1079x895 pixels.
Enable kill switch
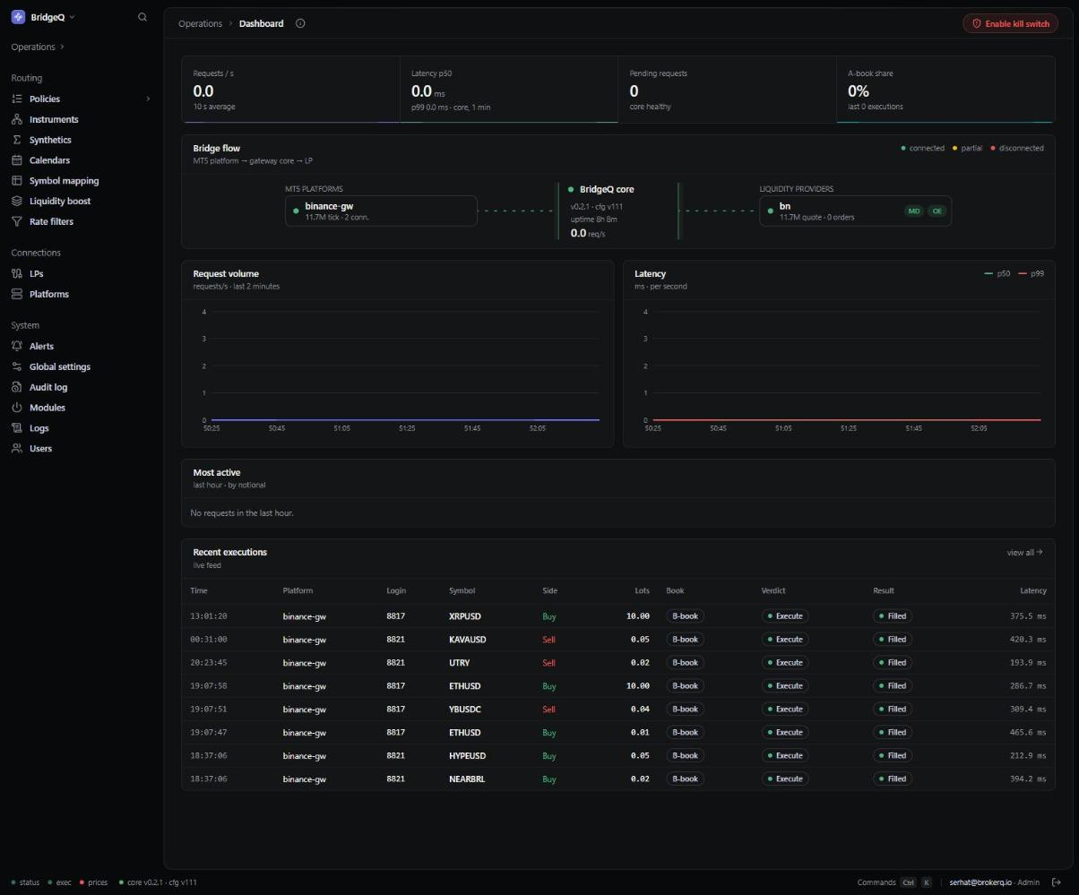click(x=1011, y=23)
